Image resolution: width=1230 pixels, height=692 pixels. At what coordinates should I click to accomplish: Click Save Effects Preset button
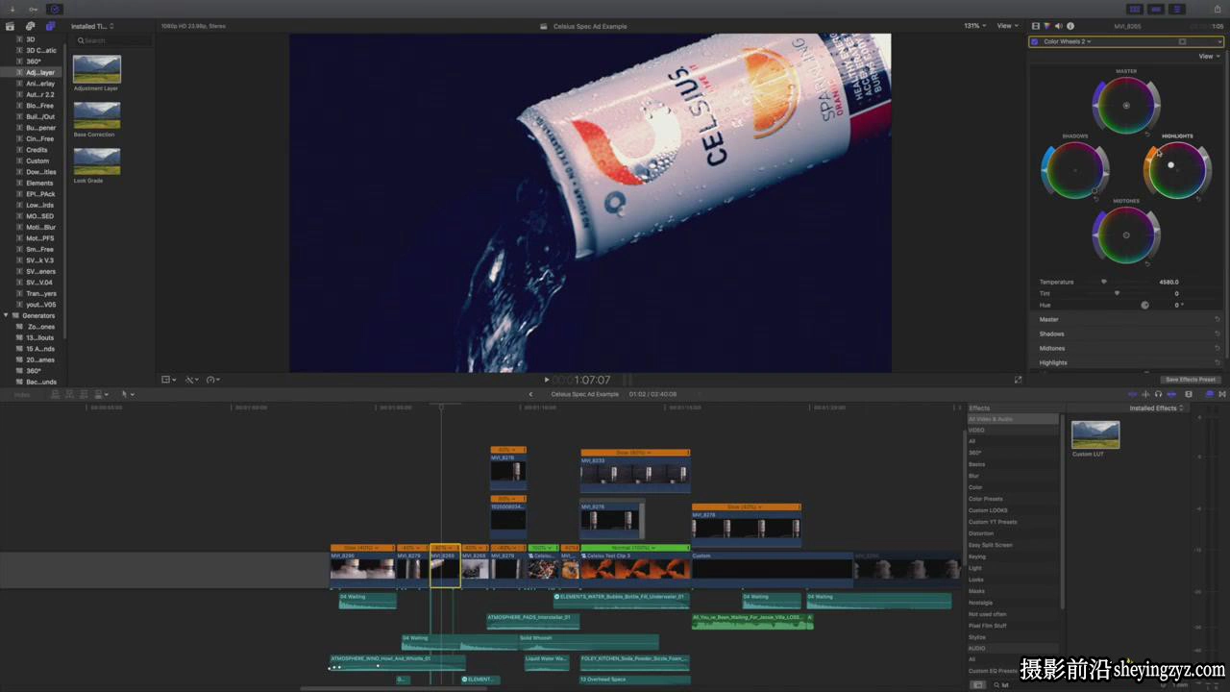click(x=1191, y=380)
